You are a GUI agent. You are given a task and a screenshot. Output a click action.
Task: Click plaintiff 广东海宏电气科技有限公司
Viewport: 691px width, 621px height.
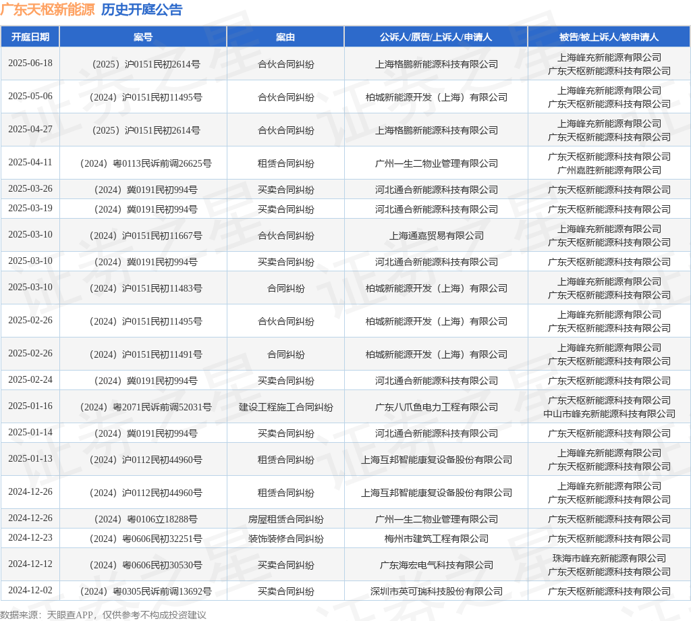(x=437, y=565)
